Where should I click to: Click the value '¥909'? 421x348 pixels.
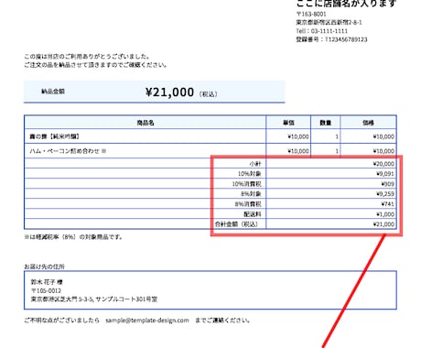pyautogui.click(x=387, y=184)
